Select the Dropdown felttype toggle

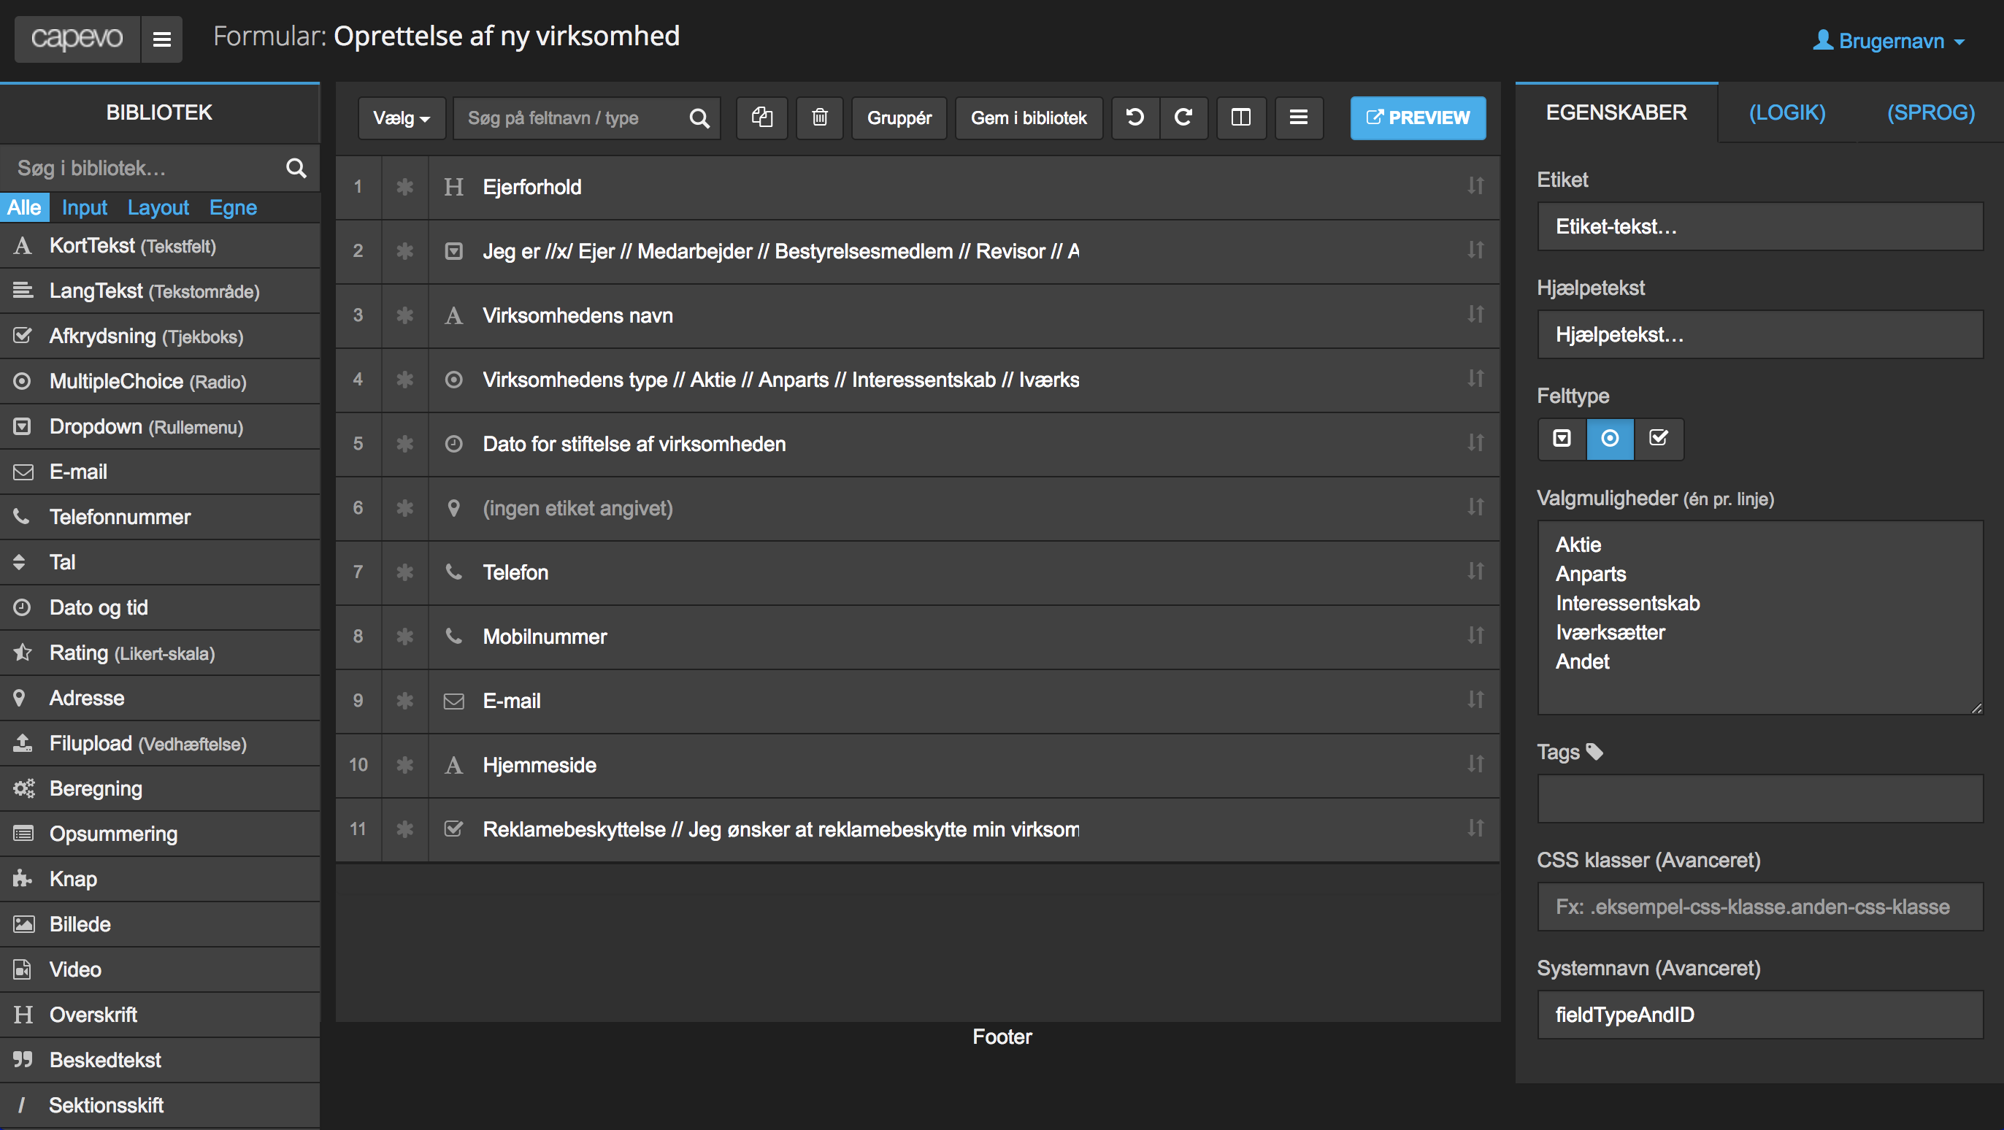(x=1562, y=439)
